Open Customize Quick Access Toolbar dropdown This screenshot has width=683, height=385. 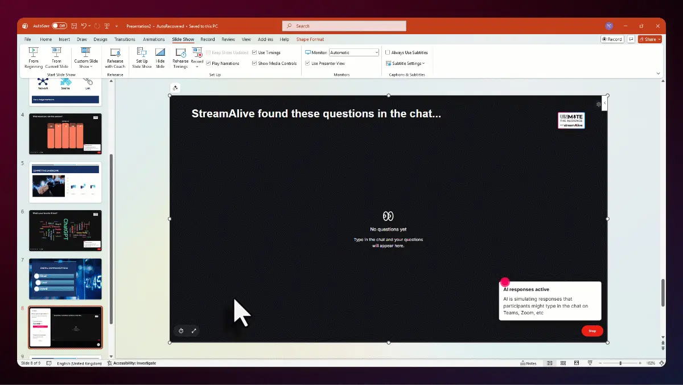pos(117,26)
